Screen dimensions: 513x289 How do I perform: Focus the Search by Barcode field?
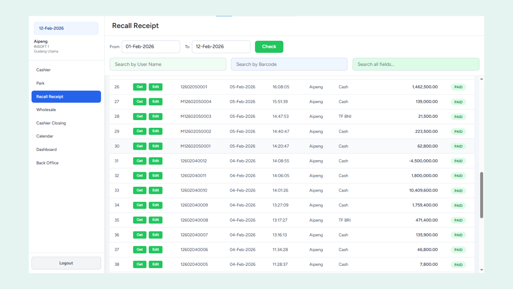(289, 64)
